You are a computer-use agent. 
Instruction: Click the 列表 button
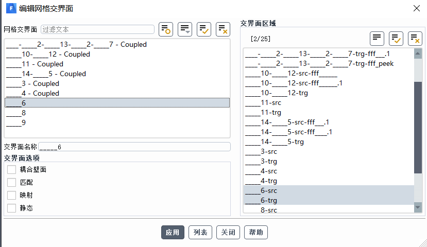[x=200, y=233]
